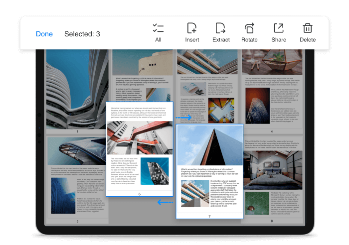This screenshot has width=349, height=245.
Task: Select the page 1 thumbnail
Action: (x=77, y=90)
